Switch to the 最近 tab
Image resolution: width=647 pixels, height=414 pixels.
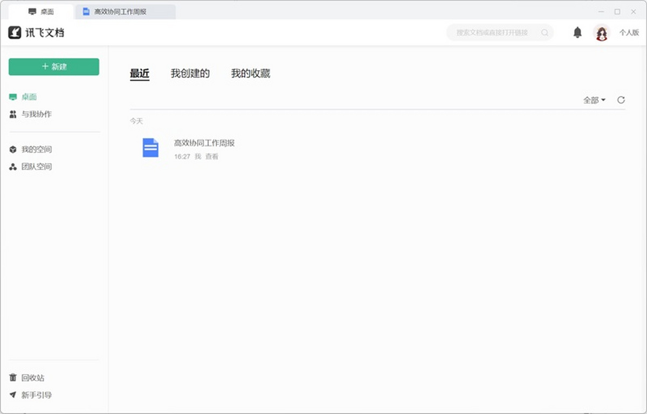140,74
